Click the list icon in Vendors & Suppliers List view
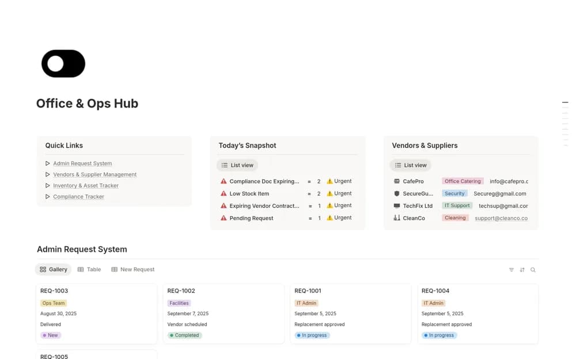 click(398, 165)
